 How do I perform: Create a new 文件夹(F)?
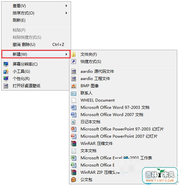click(123, 54)
